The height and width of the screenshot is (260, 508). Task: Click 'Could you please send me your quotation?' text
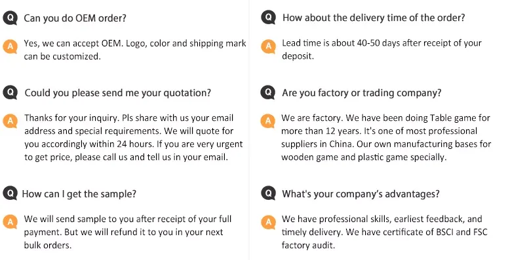point(117,93)
